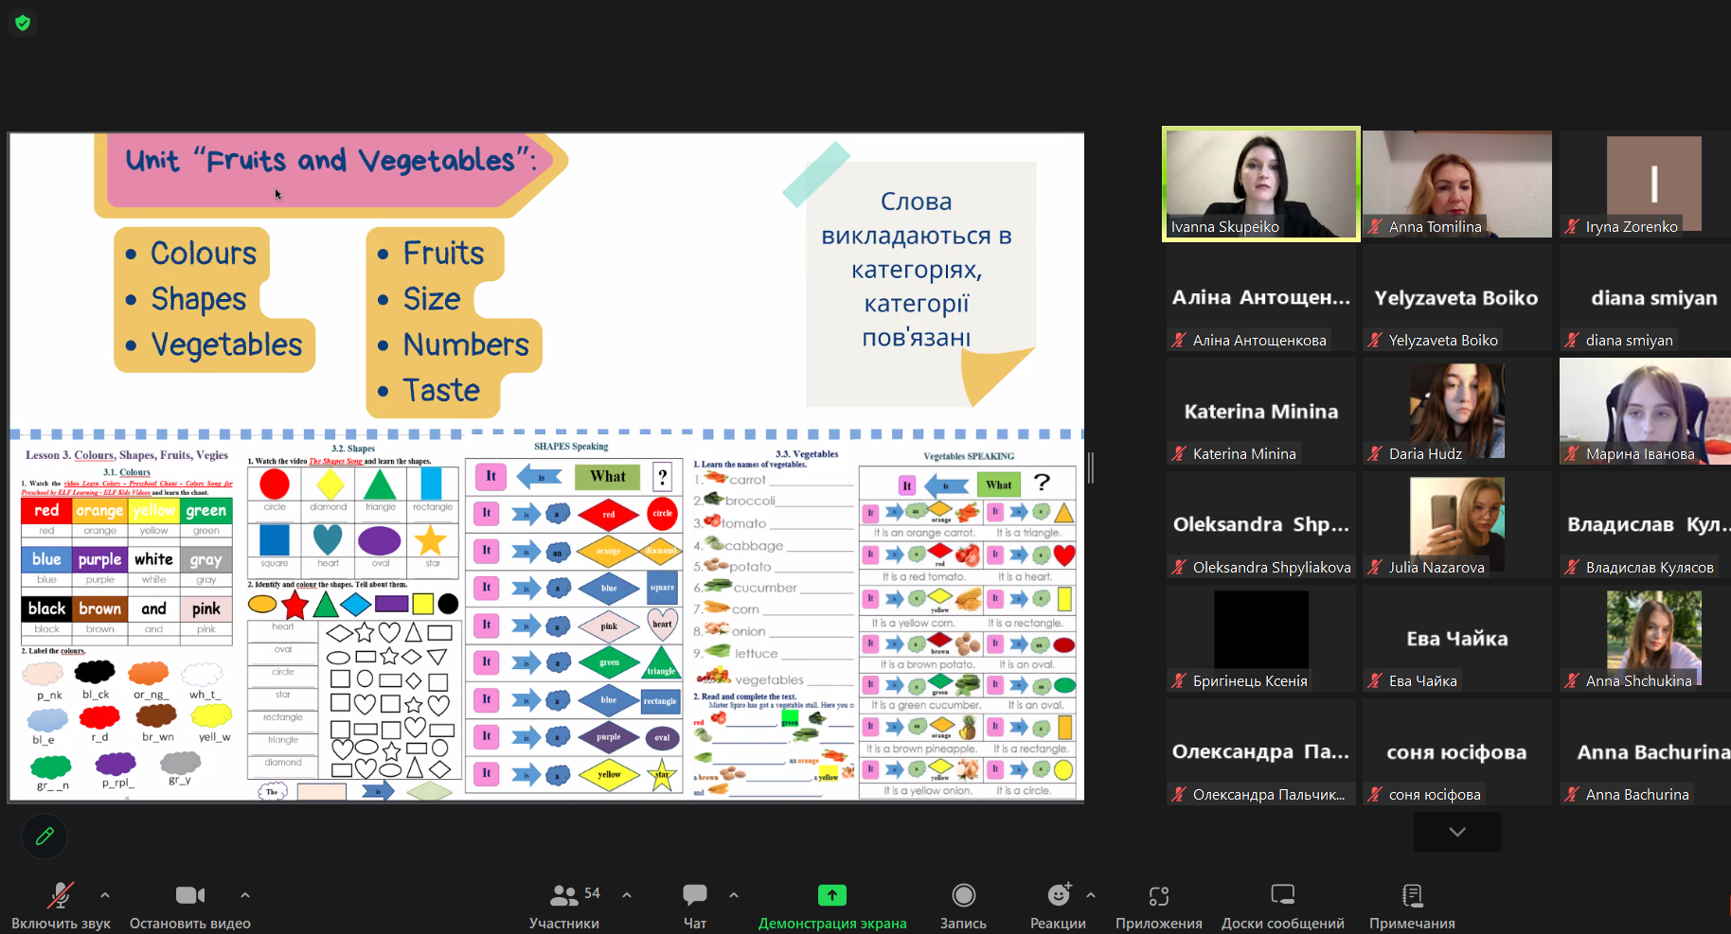Expand audio options arrow beside microphone
Image resolution: width=1731 pixels, height=934 pixels.
click(105, 894)
